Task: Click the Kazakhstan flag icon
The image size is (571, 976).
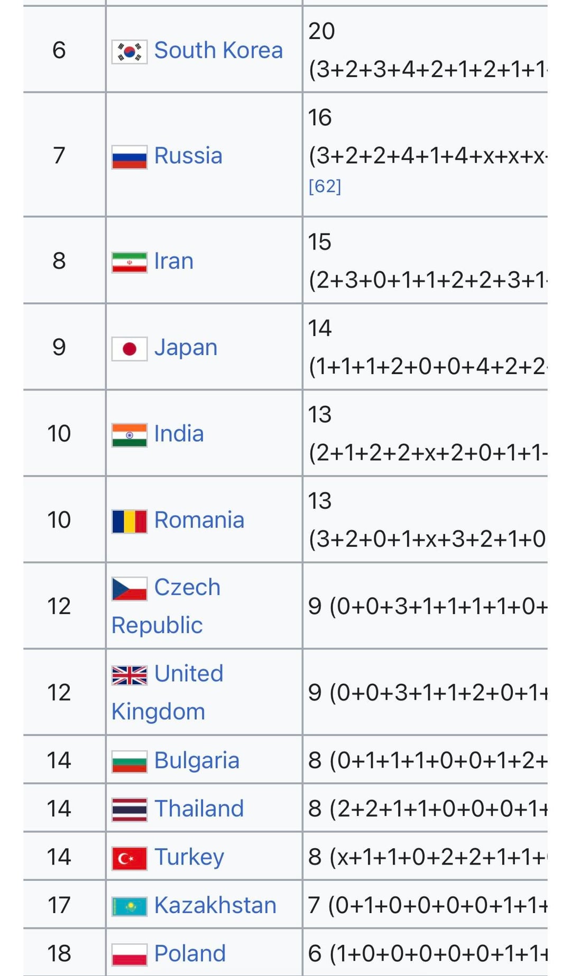Action: coord(129,906)
